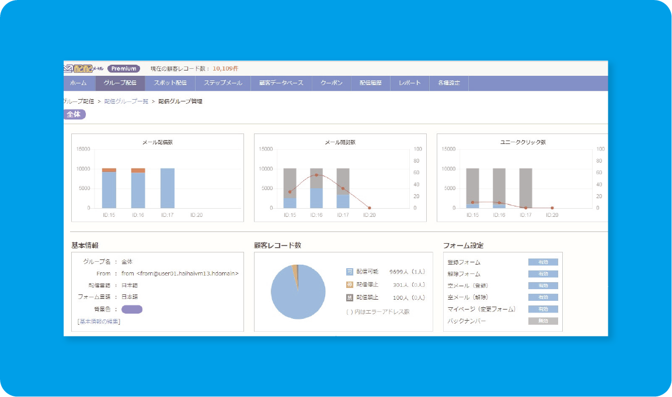672x397 pixels.
Task: Click the フォーム言語 日本語 value
Action: pyautogui.click(x=130, y=297)
